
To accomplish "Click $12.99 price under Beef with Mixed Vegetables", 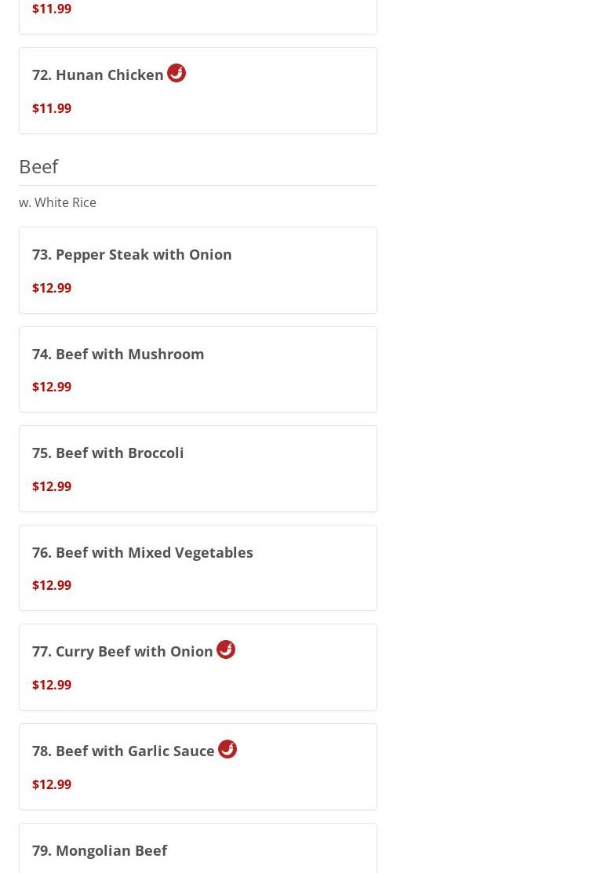I will (x=52, y=585).
